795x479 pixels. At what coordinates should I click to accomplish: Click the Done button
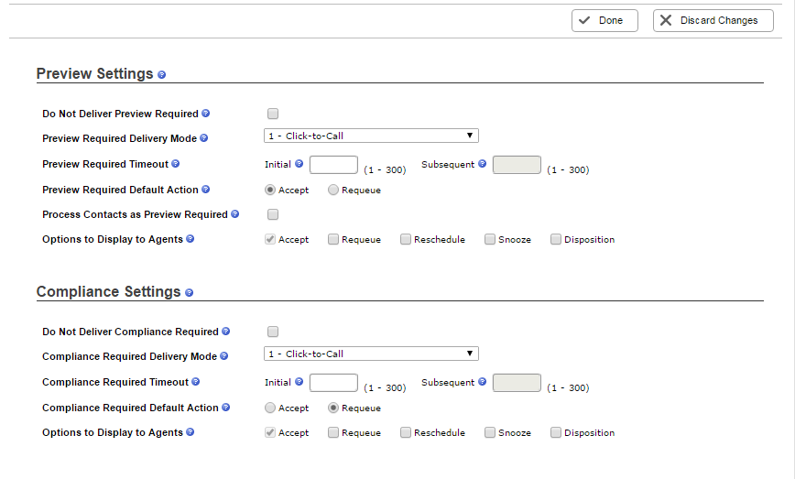(604, 20)
